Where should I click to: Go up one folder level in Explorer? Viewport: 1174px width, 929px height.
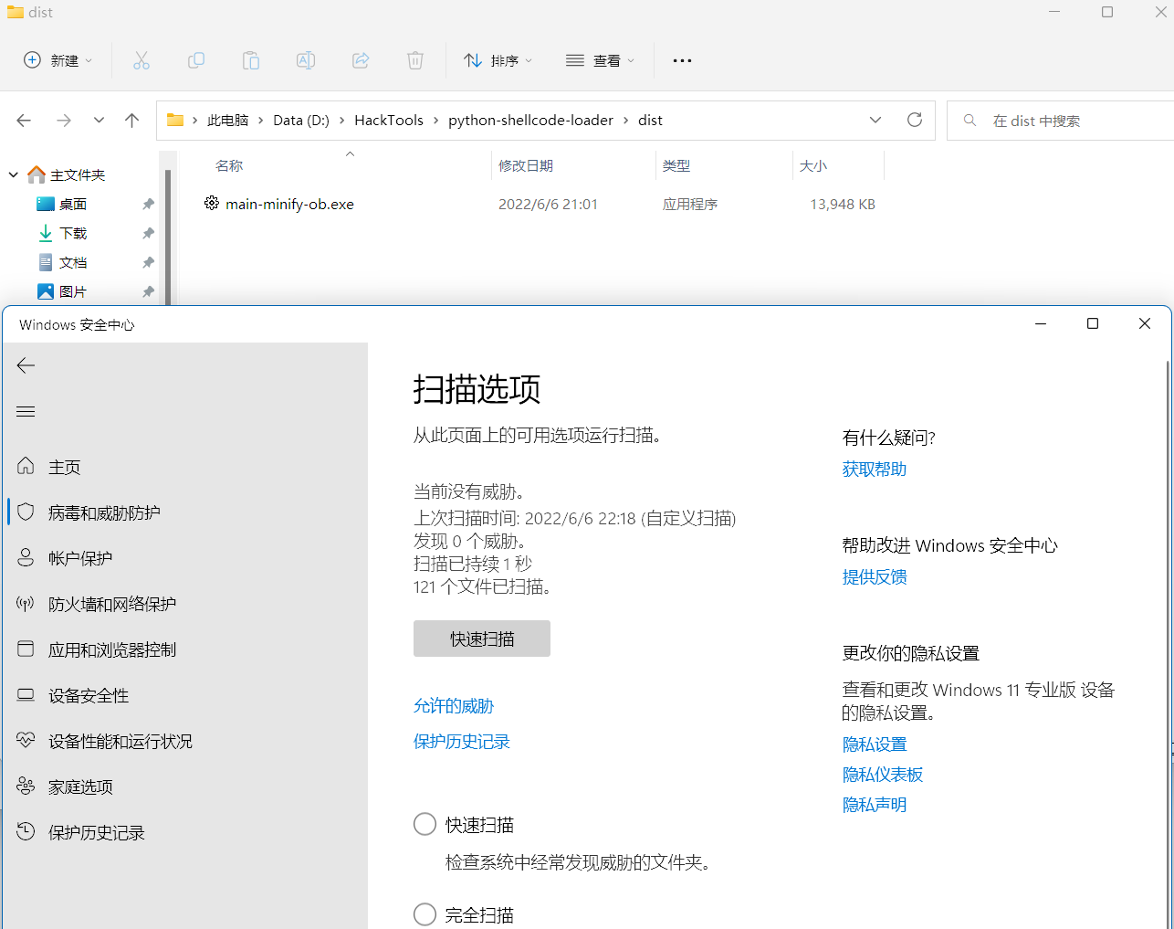[x=131, y=121]
